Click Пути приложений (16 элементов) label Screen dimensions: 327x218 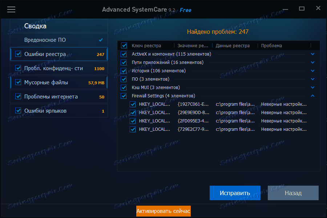click(167, 62)
